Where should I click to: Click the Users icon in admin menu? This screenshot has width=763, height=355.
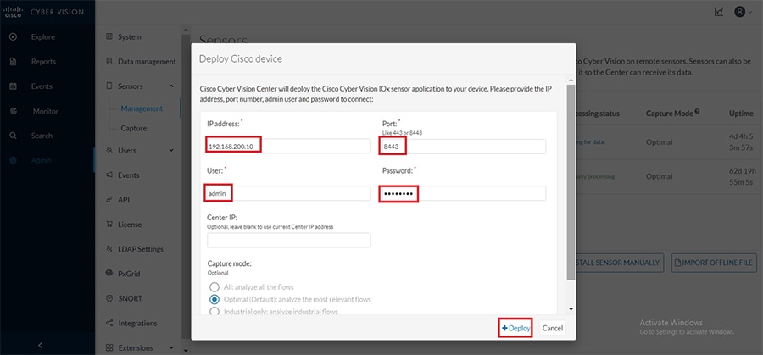[x=109, y=150]
